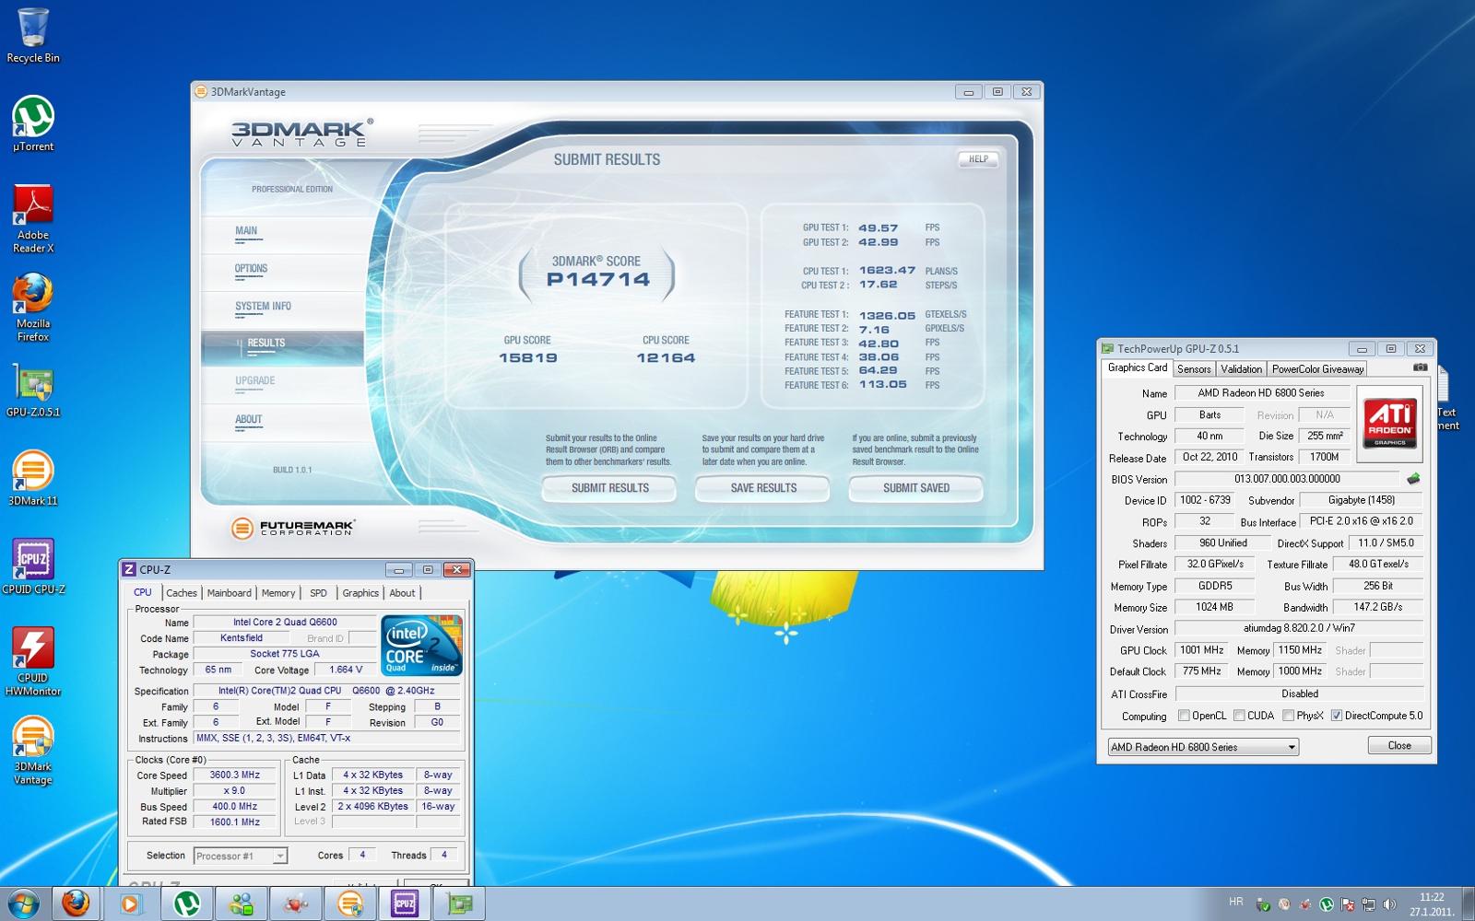
Task: Enable the CUDA checkbox in GPU-Z
Action: coord(1240,716)
